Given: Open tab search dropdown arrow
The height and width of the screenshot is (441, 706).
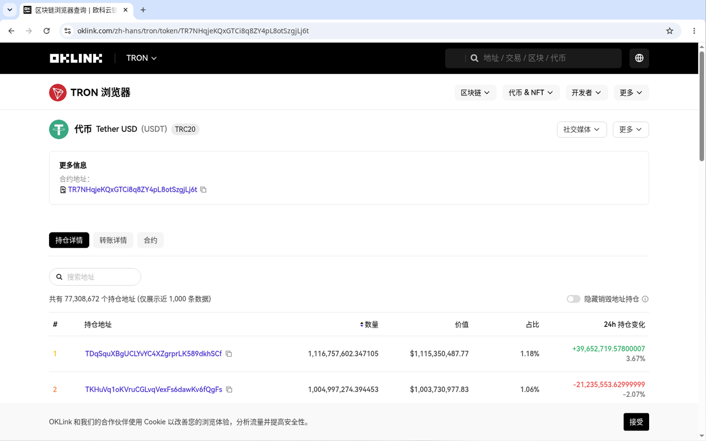Looking at the screenshot, I should (10, 10).
